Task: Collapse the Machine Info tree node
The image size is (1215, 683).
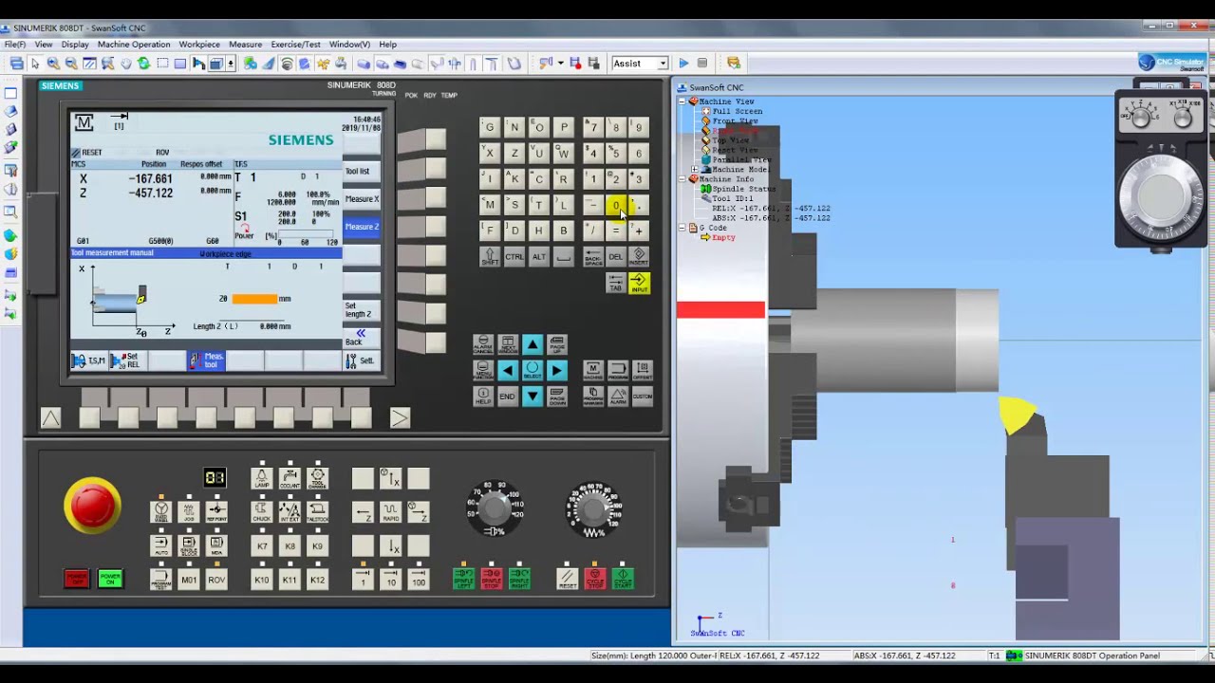Action: click(x=682, y=179)
